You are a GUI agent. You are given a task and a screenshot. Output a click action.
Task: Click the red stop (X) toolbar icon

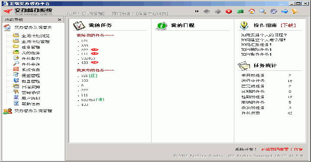[229, 11]
